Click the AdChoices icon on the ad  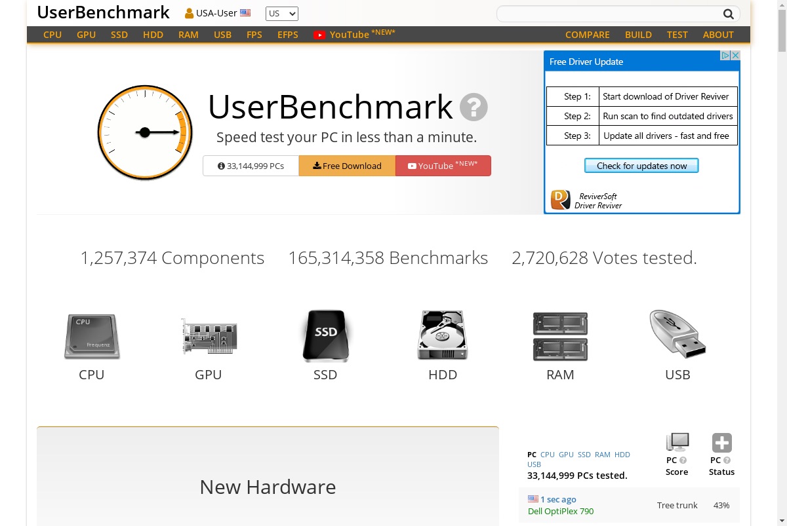pyautogui.click(x=726, y=56)
